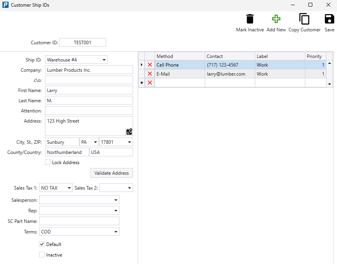Open the Terms dropdown showing COD

(116, 231)
